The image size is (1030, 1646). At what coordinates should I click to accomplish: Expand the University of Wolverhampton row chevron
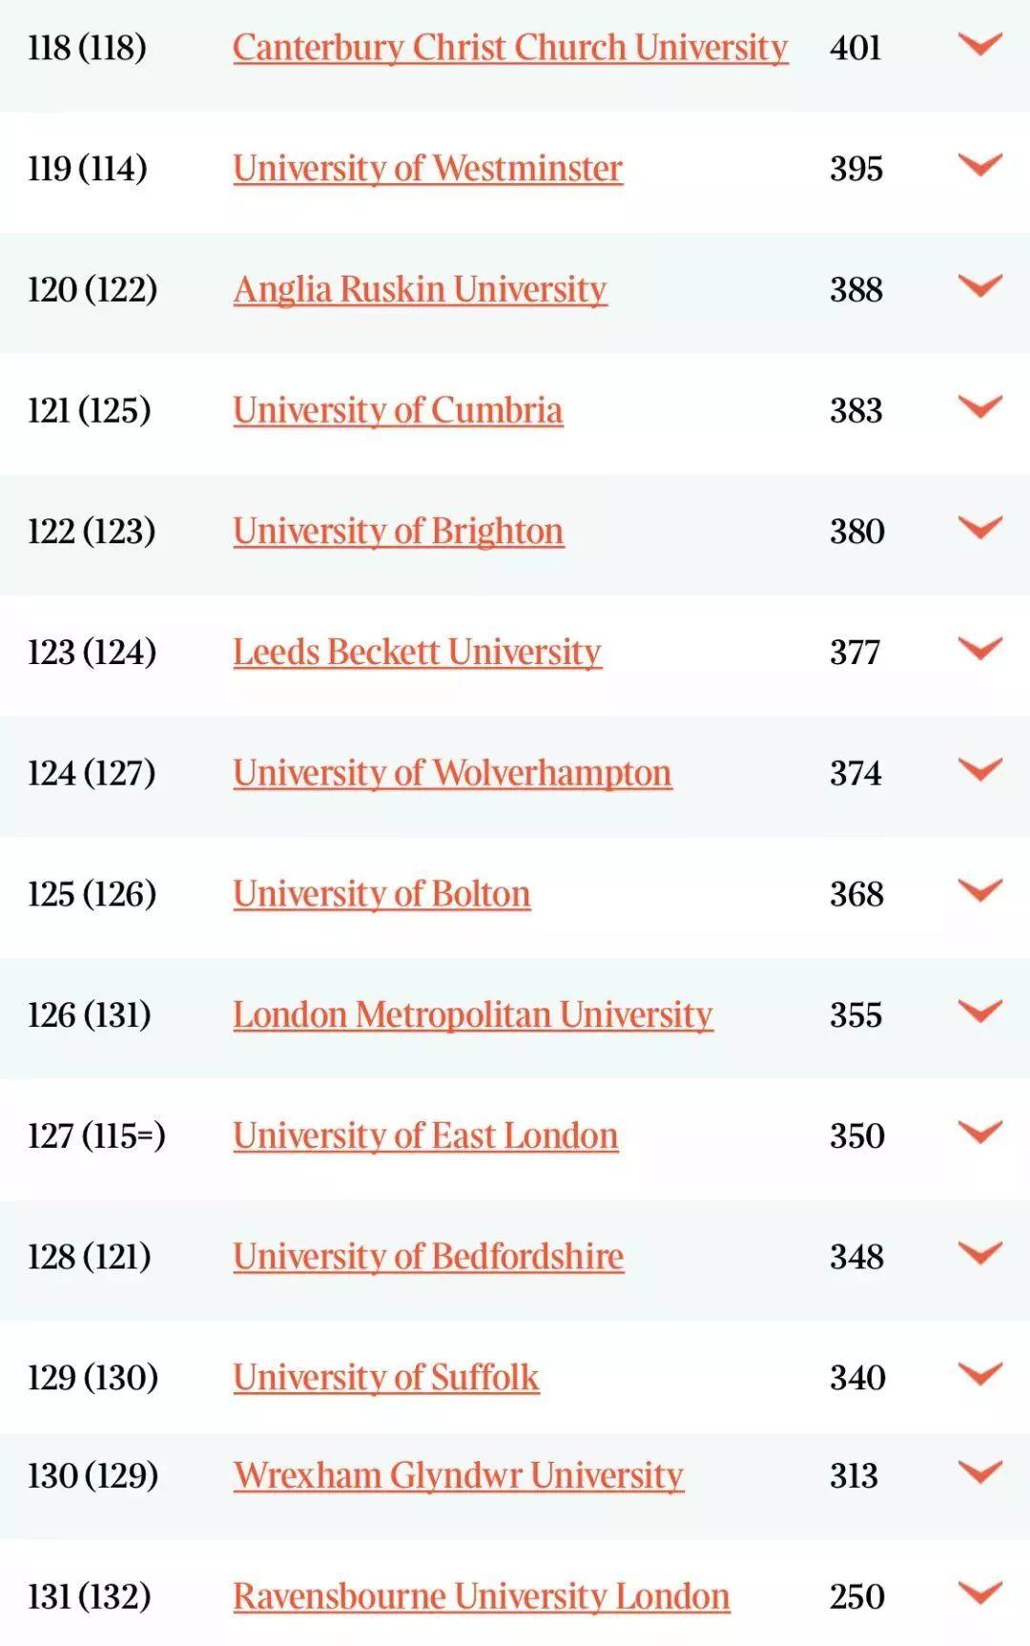point(979,769)
